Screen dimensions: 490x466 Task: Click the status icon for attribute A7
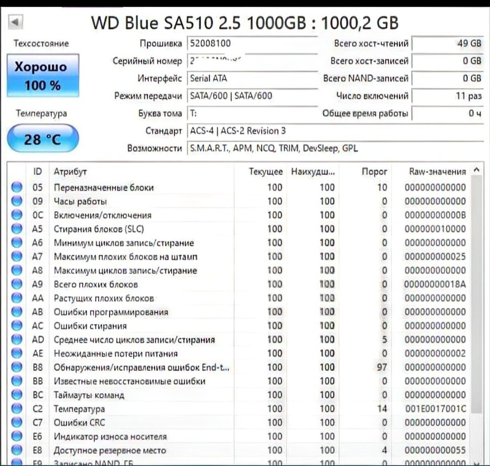click(17, 256)
